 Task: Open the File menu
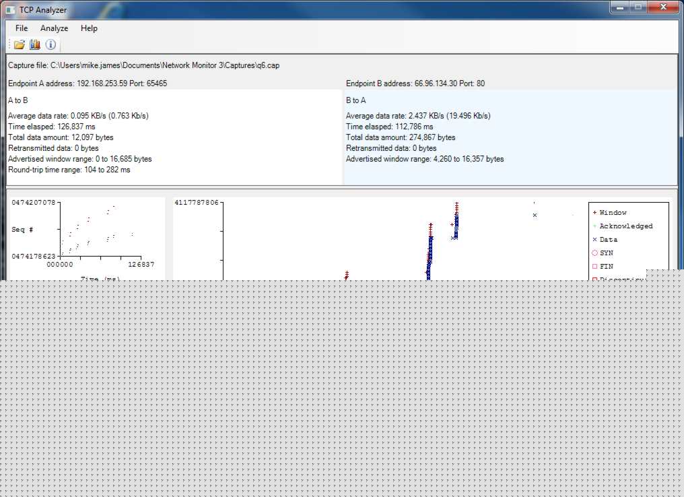point(22,28)
